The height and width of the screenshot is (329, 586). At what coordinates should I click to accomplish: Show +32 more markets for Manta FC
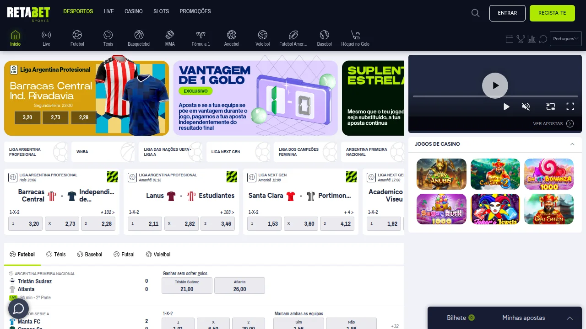pos(395,326)
